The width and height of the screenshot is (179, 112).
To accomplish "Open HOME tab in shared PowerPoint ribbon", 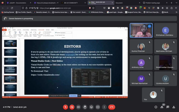I will 9,30.
